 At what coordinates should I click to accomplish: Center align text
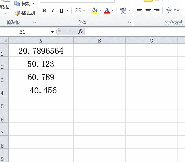(148, 10)
